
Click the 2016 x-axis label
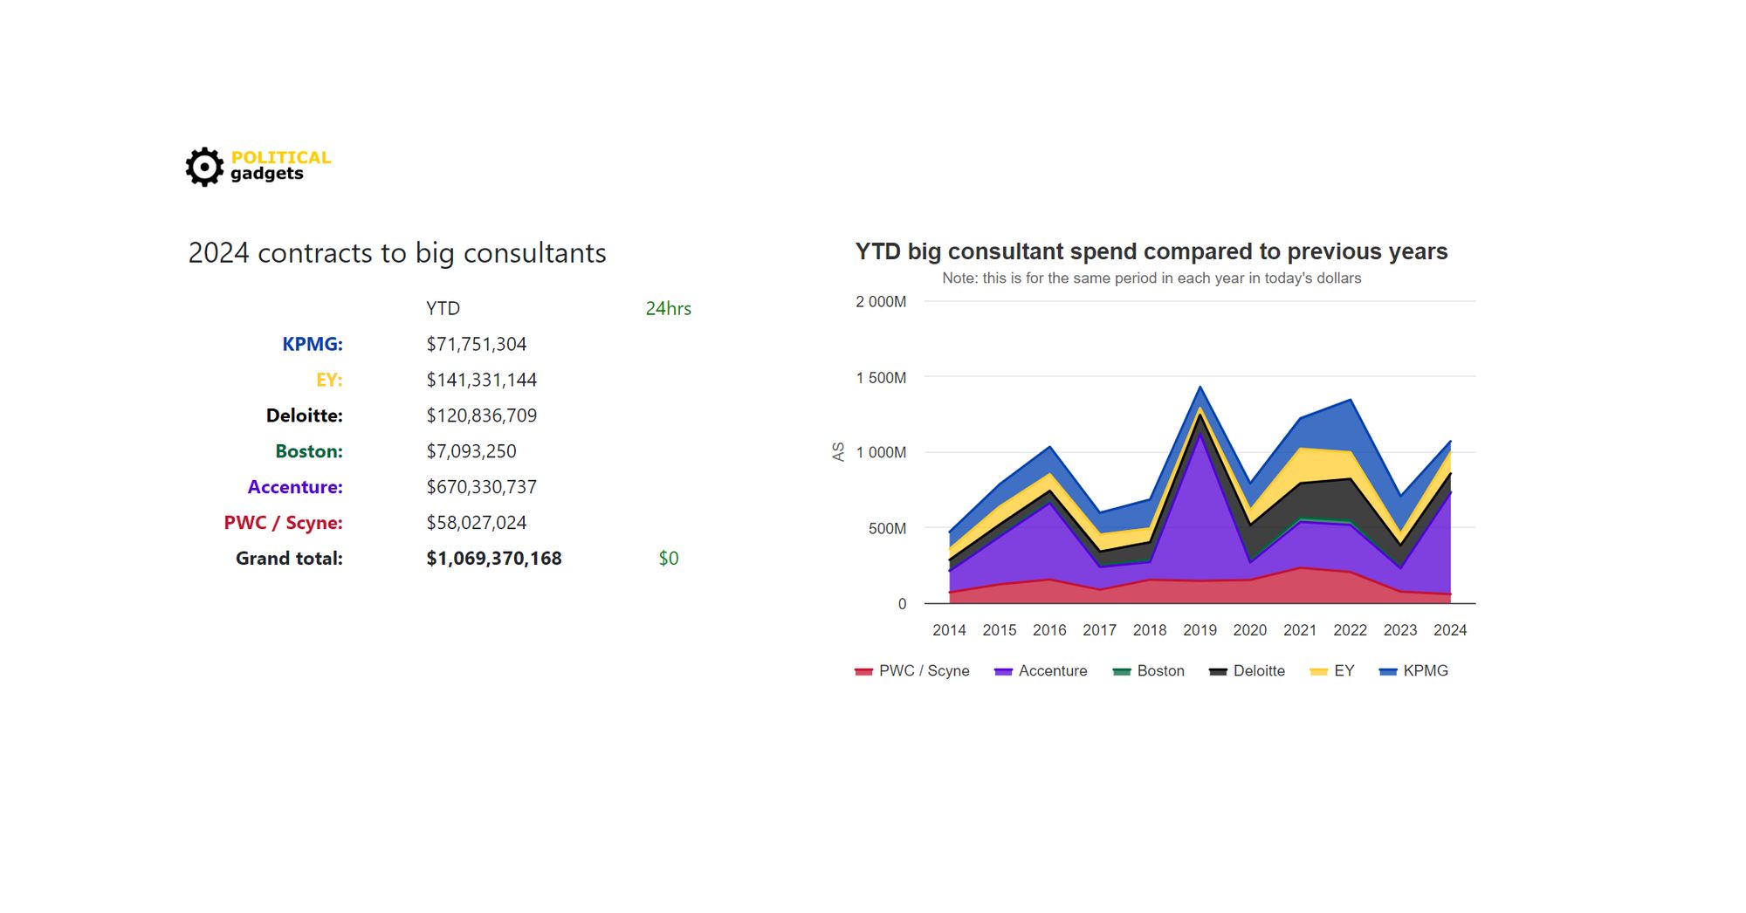click(1049, 630)
